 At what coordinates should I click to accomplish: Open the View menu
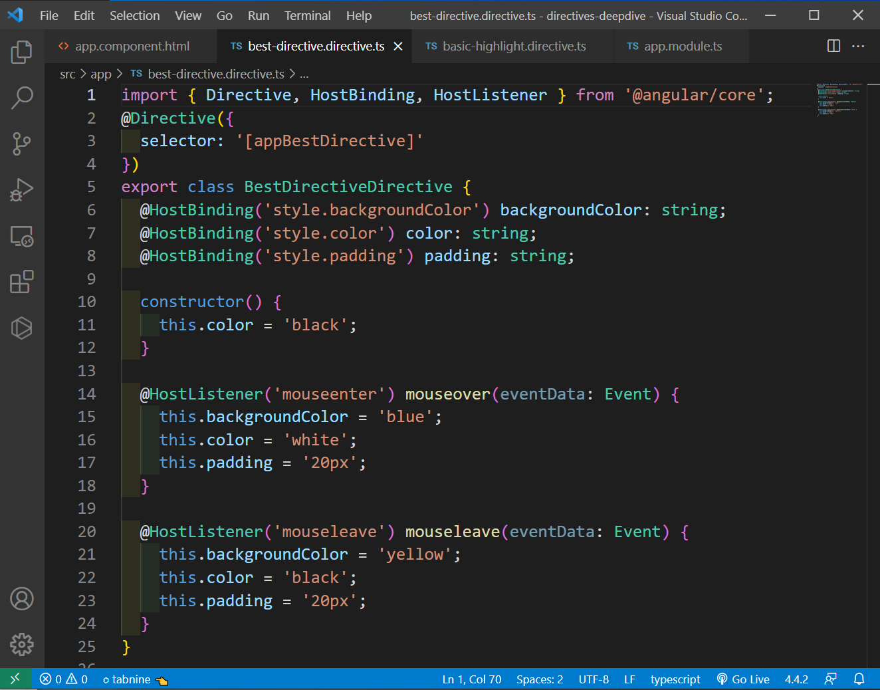pyautogui.click(x=188, y=15)
